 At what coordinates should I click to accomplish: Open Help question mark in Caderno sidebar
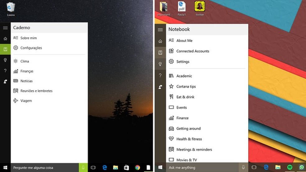(5, 70)
